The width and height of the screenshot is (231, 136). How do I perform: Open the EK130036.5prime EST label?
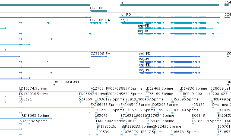click(34, 94)
